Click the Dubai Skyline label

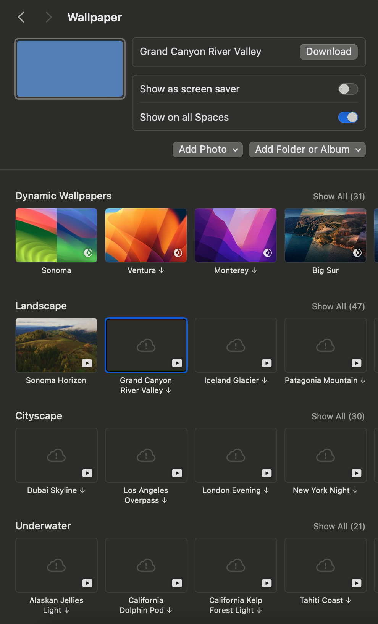click(52, 490)
